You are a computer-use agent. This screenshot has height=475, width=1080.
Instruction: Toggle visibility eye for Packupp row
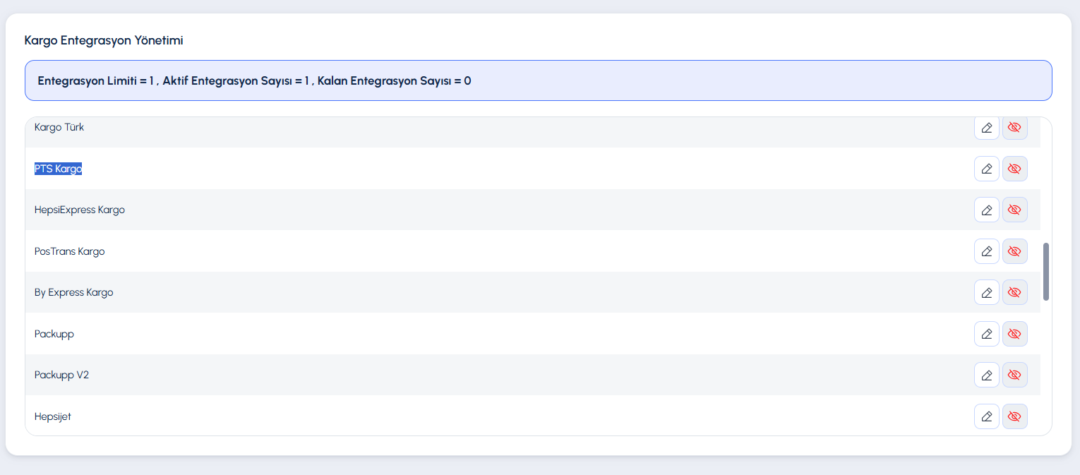click(1015, 334)
